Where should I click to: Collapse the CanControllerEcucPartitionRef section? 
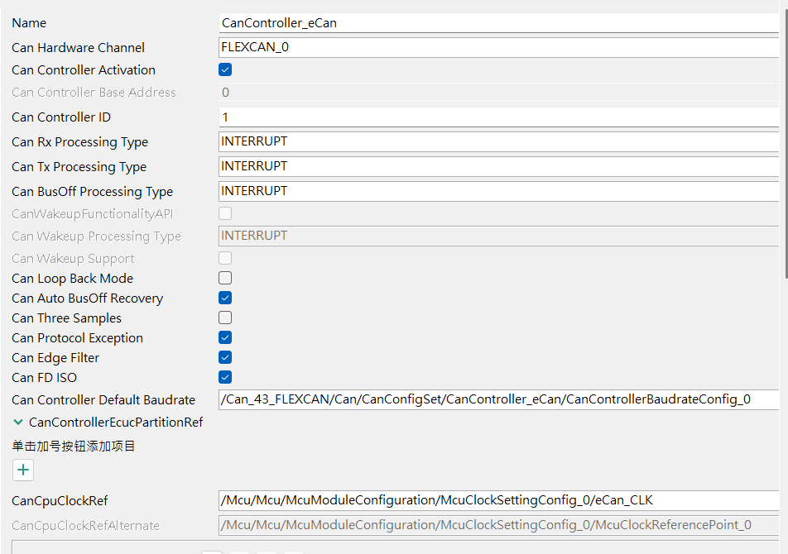(18, 423)
